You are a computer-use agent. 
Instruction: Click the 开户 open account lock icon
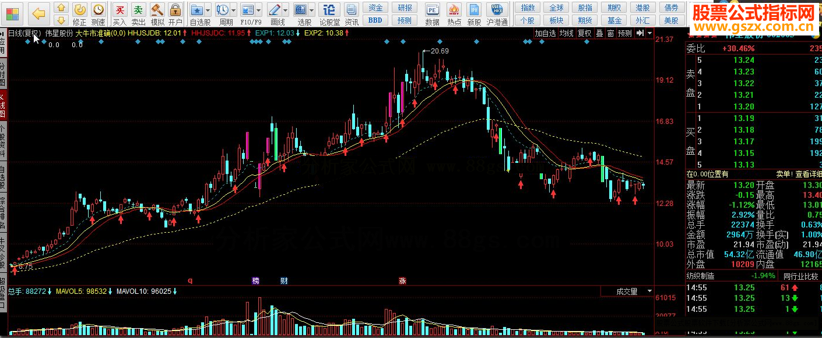click(x=175, y=14)
